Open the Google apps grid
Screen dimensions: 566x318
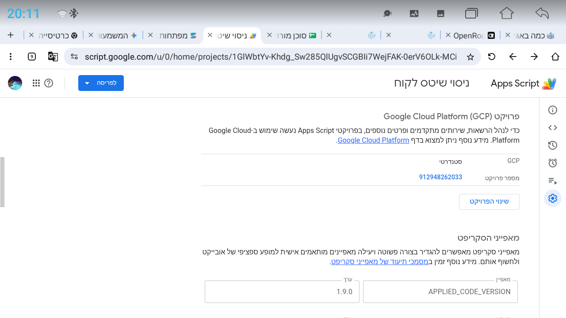pos(36,83)
